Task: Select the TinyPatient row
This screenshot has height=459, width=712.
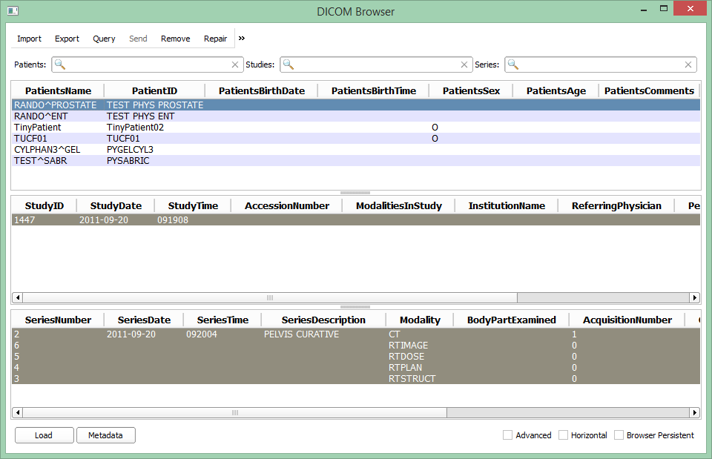Action: [x=38, y=128]
